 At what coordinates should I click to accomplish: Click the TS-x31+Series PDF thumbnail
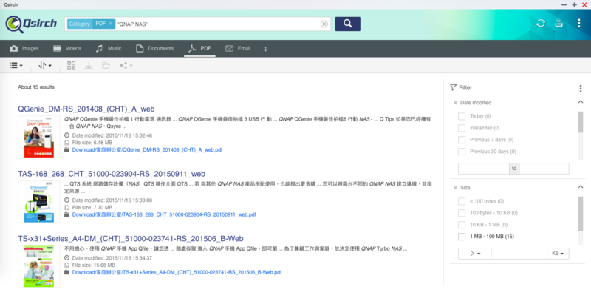[39, 266]
